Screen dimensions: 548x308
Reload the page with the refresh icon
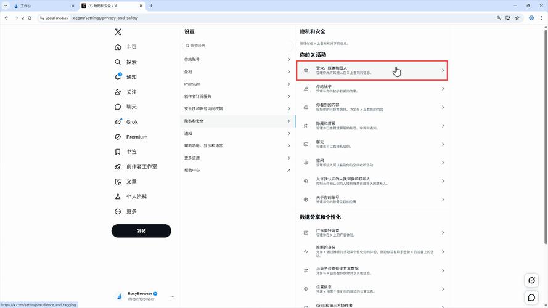click(x=30, y=18)
